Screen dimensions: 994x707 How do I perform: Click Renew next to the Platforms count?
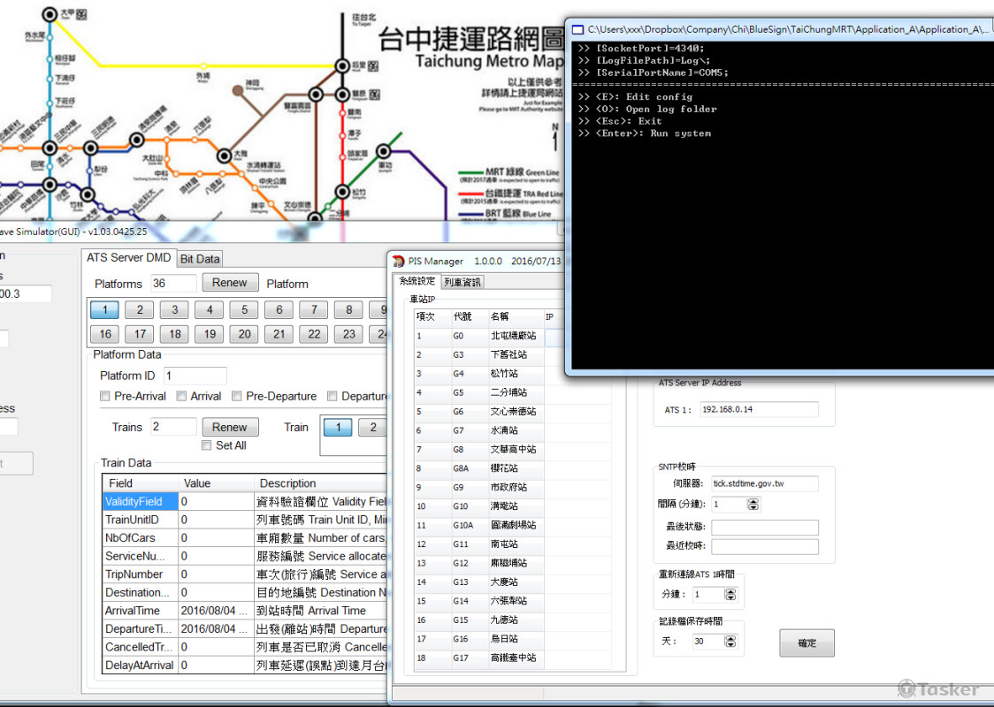(x=230, y=282)
